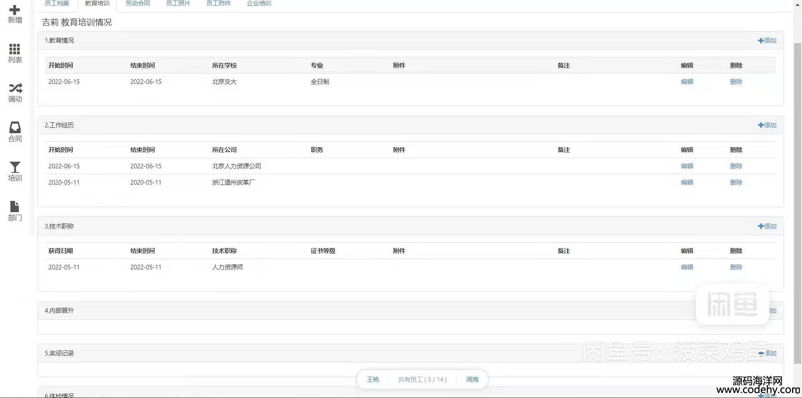Delete the 浙江温州皮革厂 work row
The image size is (802, 398).
point(736,183)
